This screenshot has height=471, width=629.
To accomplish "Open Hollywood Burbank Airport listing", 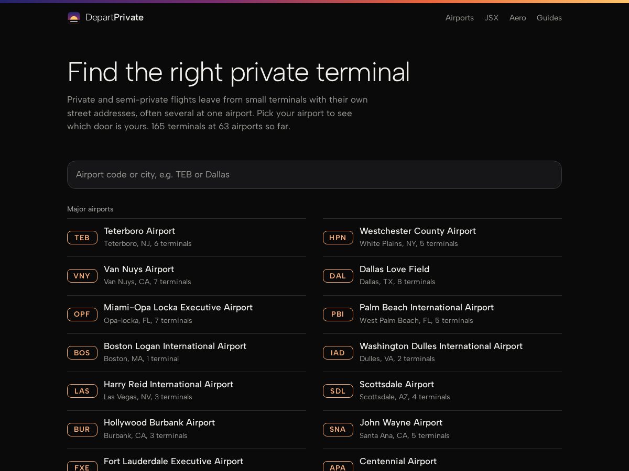I will 187,430.
